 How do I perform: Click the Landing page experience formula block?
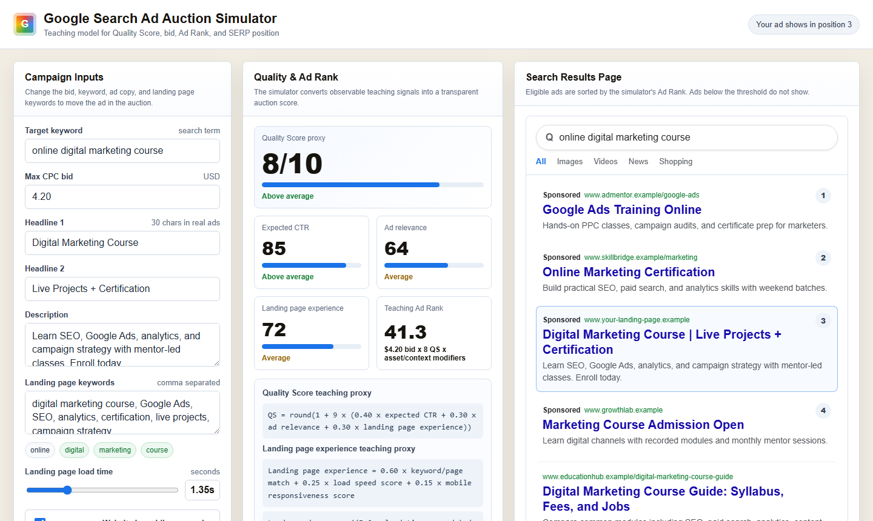373,483
